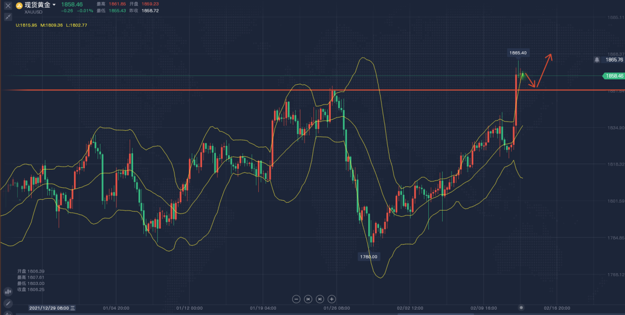Viewport: 625px width, 315px height.
Task: Click the green 1858.46 current price tag
Action: (x=614, y=76)
